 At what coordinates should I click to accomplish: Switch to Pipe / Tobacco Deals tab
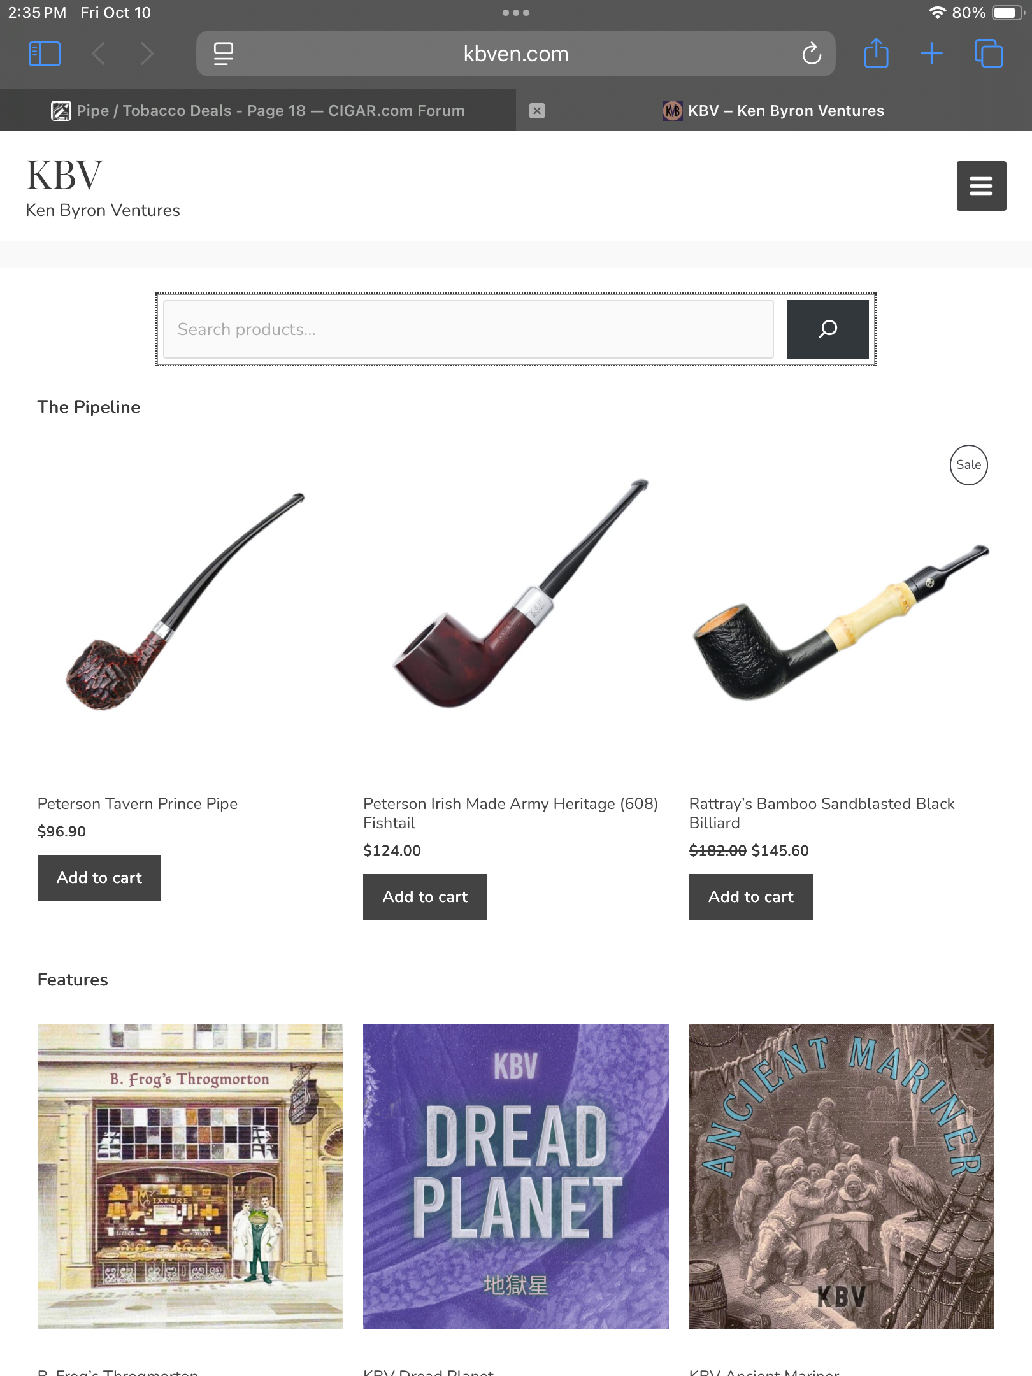(258, 111)
